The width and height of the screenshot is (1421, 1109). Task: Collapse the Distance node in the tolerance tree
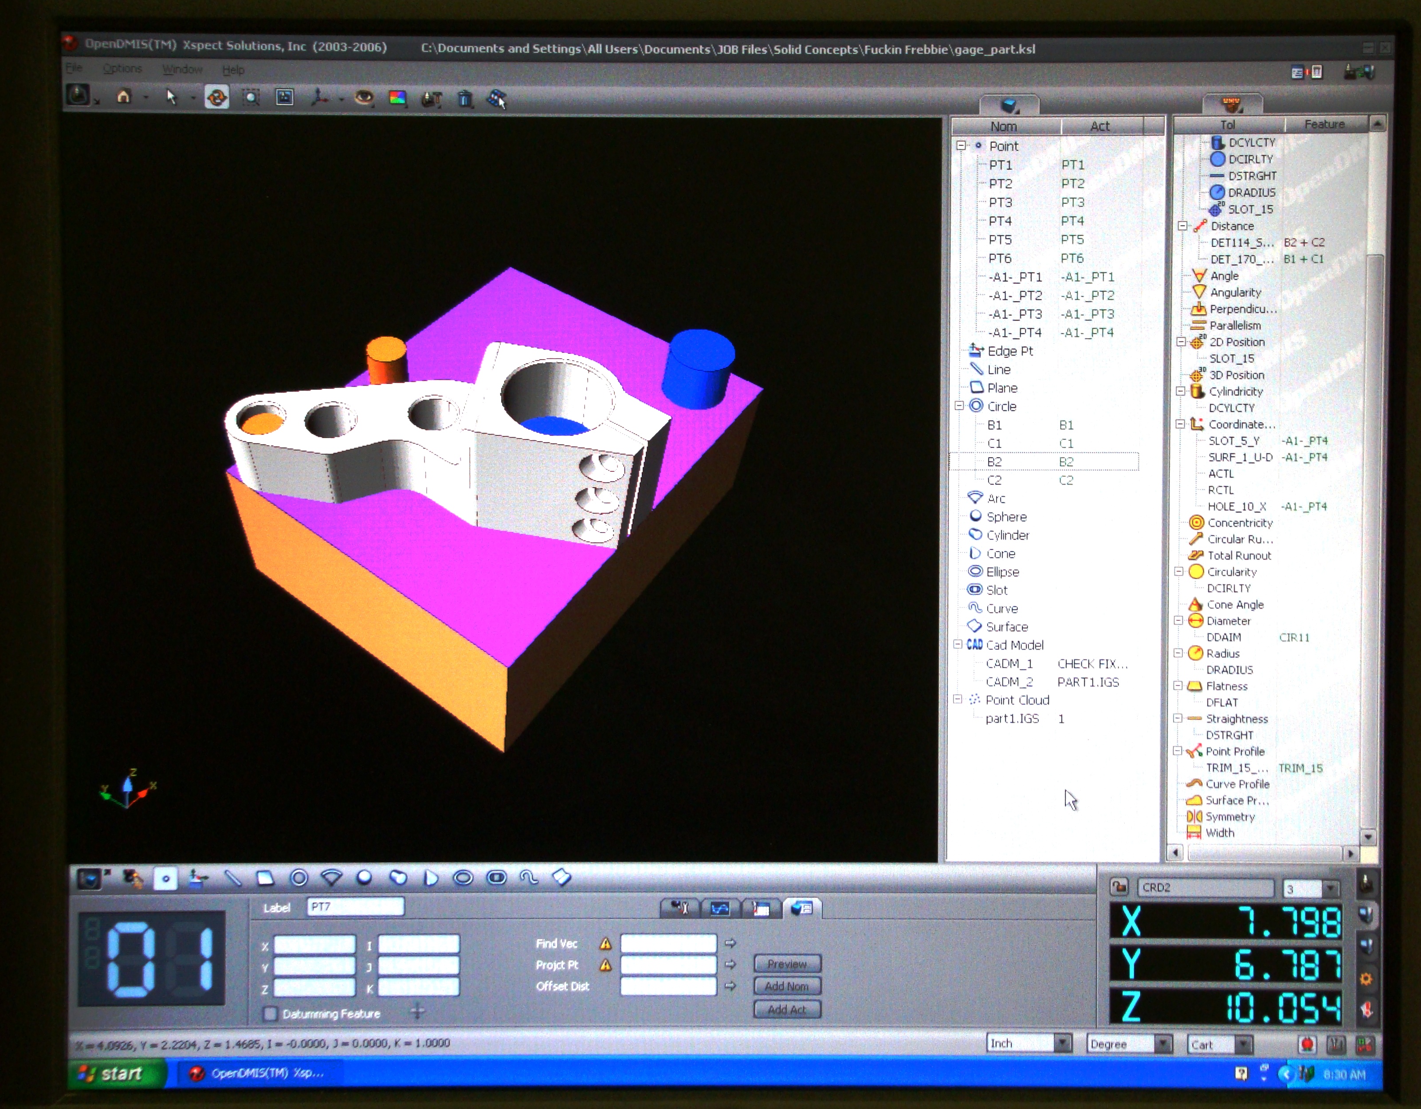click(1182, 226)
